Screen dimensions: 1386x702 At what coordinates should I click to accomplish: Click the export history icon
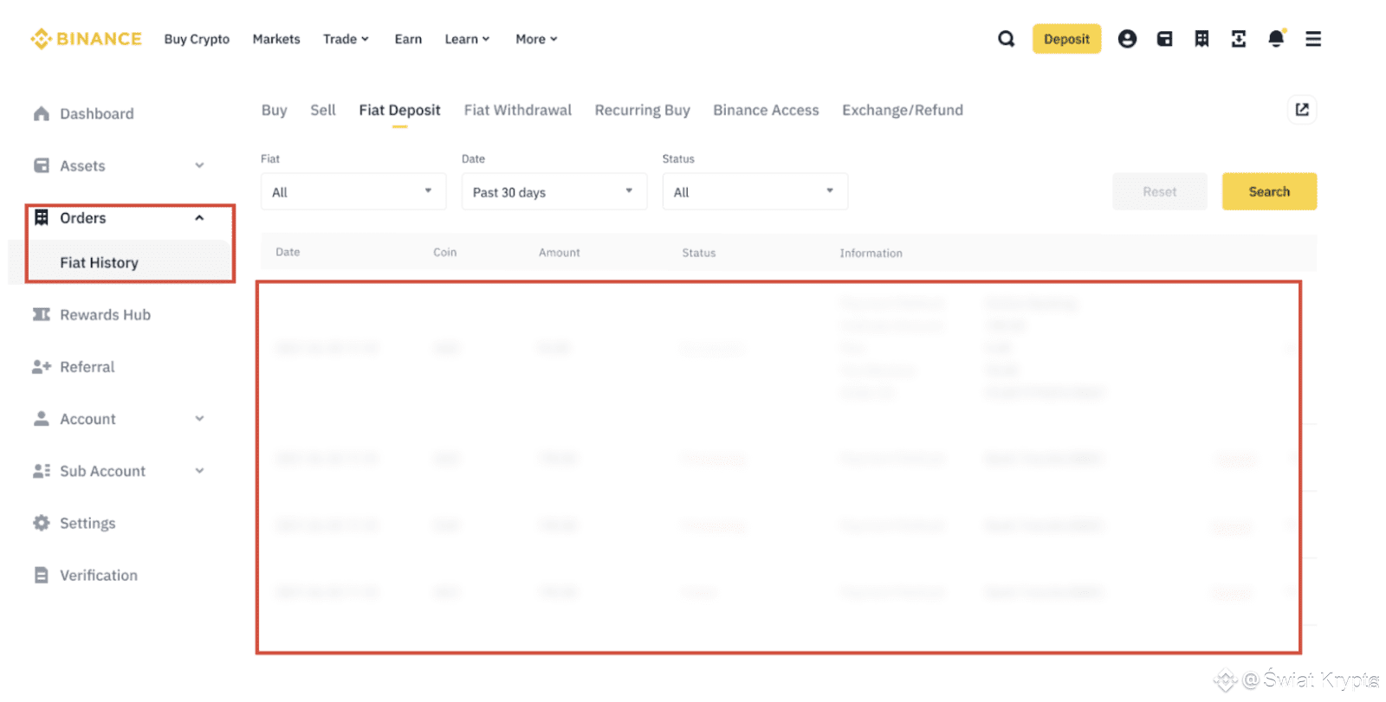coord(1302,110)
